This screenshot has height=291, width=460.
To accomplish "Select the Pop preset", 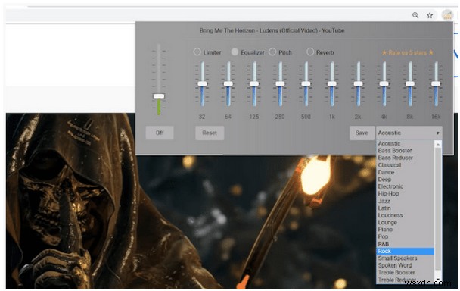I will tap(405, 236).
